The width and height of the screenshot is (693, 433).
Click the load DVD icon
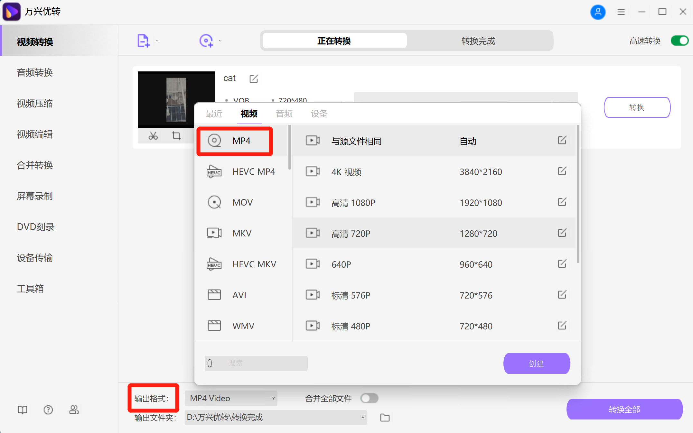206,41
